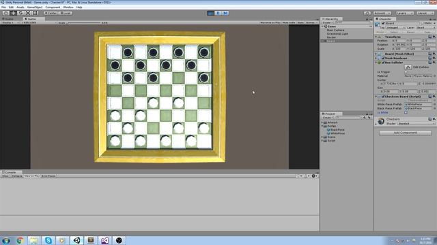Select the Move tool in toolbar
Viewport: 437px width, 245px height.
click(13, 13)
